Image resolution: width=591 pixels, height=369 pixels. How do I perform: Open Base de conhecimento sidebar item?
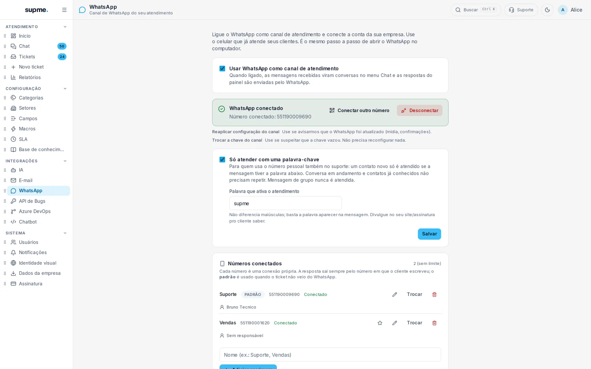coord(39,149)
